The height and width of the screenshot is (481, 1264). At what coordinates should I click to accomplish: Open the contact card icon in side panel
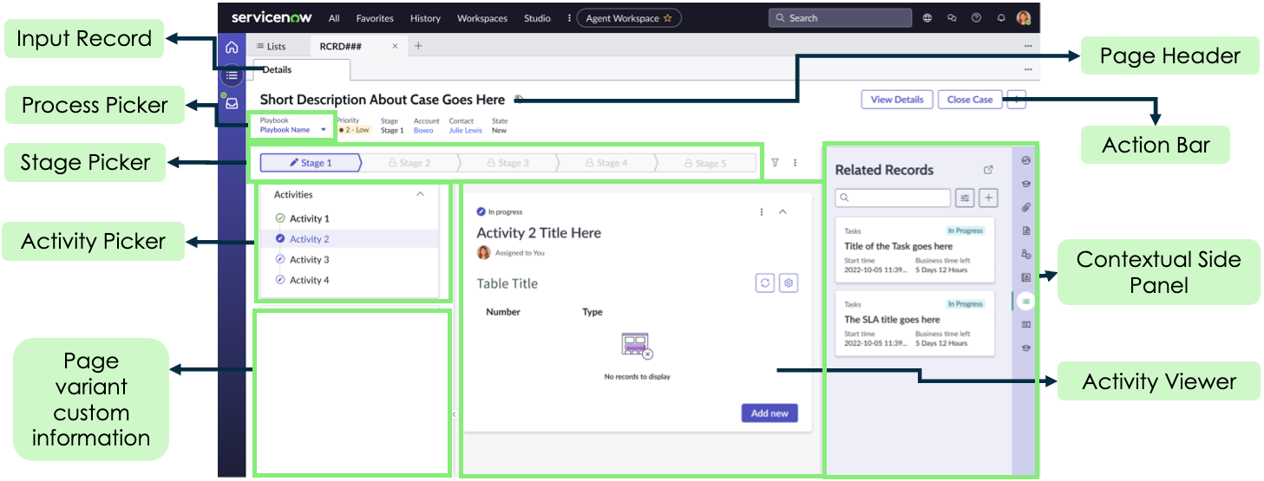(x=1026, y=277)
